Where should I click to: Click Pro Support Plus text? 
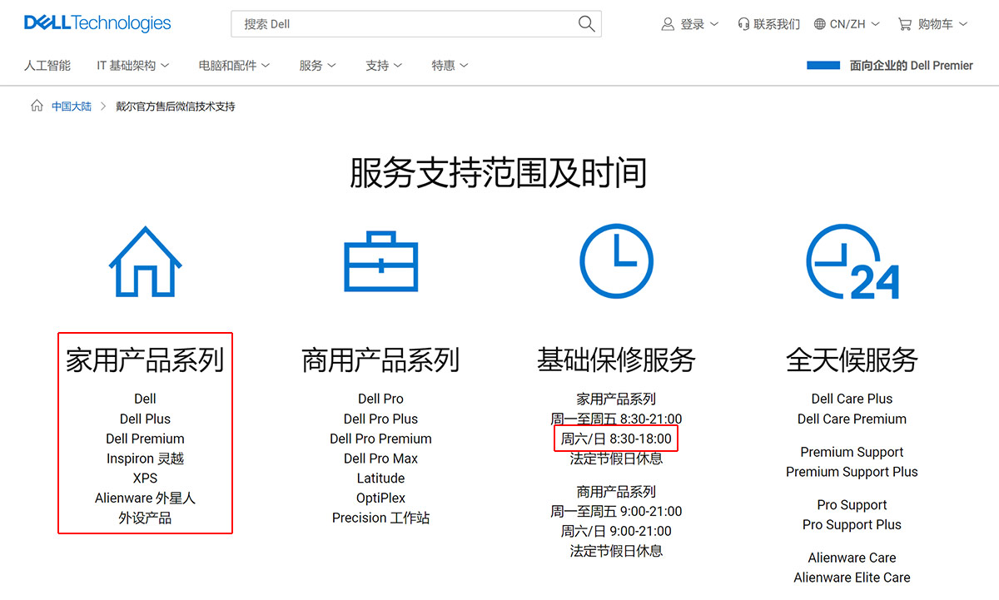click(x=852, y=525)
